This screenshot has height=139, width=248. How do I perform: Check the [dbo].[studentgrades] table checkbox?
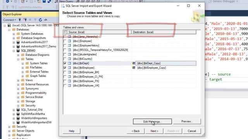click(x=65, y=54)
